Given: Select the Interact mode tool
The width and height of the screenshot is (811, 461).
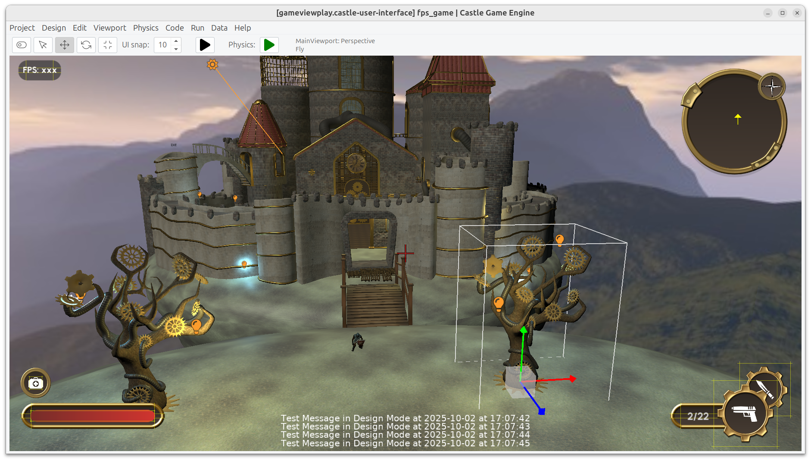Looking at the screenshot, I should 22,45.
